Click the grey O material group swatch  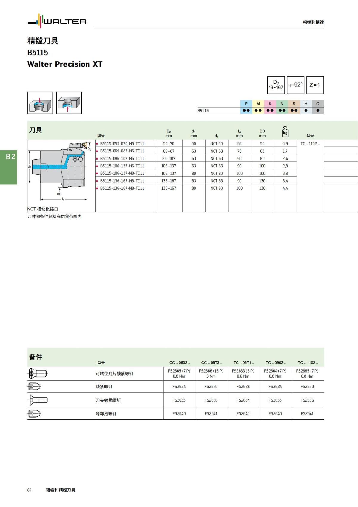coord(318,107)
